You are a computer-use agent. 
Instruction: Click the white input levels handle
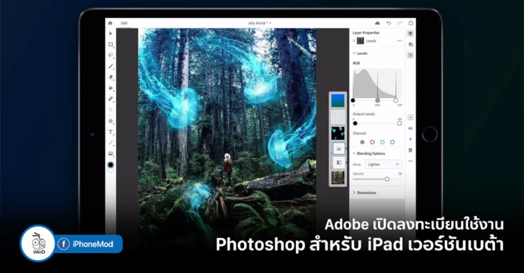395,101
